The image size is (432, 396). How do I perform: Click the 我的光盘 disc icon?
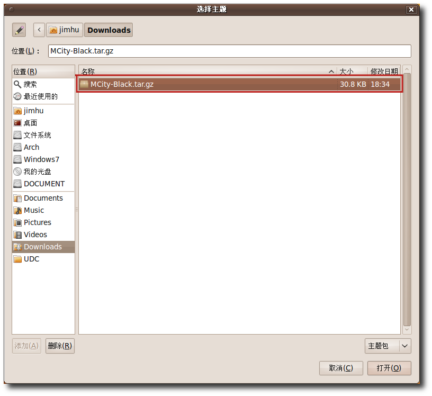click(x=17, y=172)
